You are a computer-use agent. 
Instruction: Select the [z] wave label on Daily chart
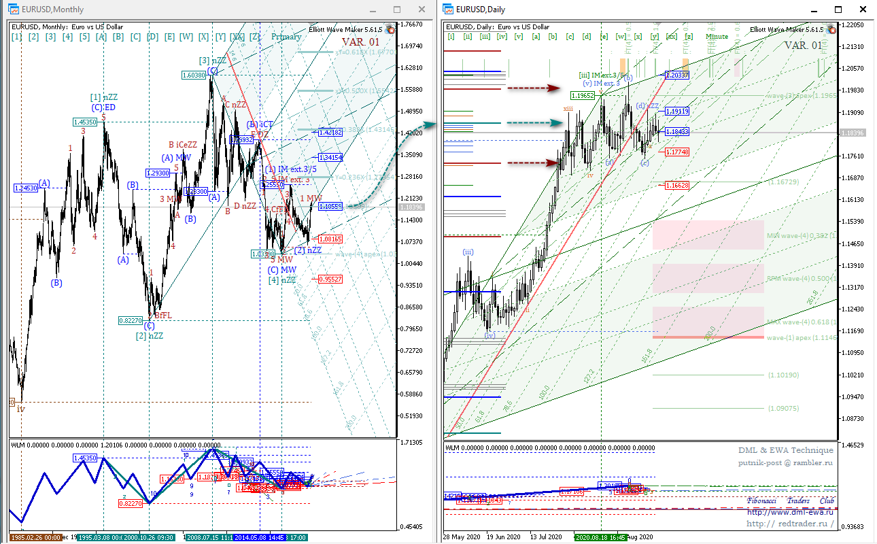[689, 37]
